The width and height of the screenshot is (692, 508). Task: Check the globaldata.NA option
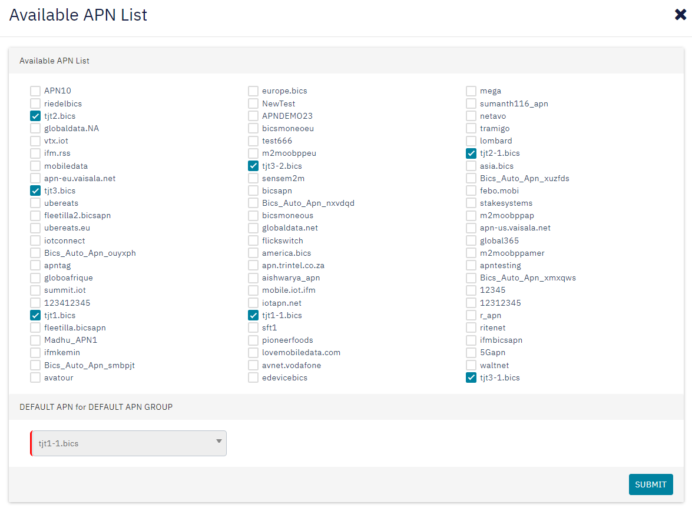(x=35, y=128)
